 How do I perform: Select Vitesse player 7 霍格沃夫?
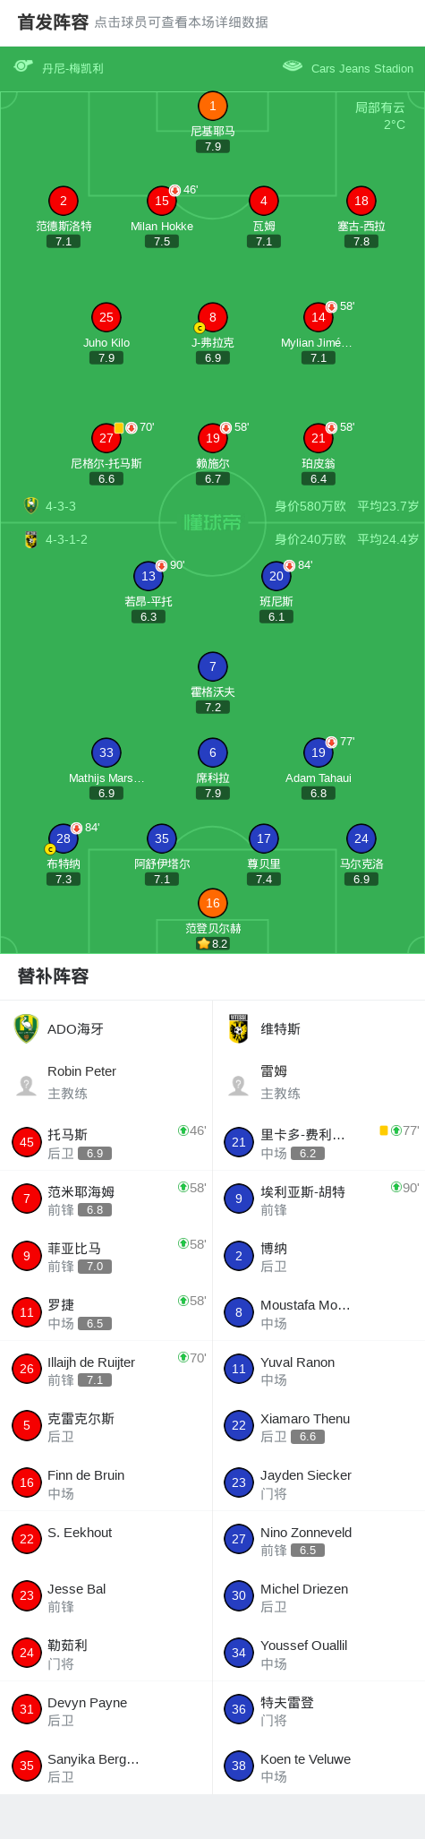tap(212, 666)
